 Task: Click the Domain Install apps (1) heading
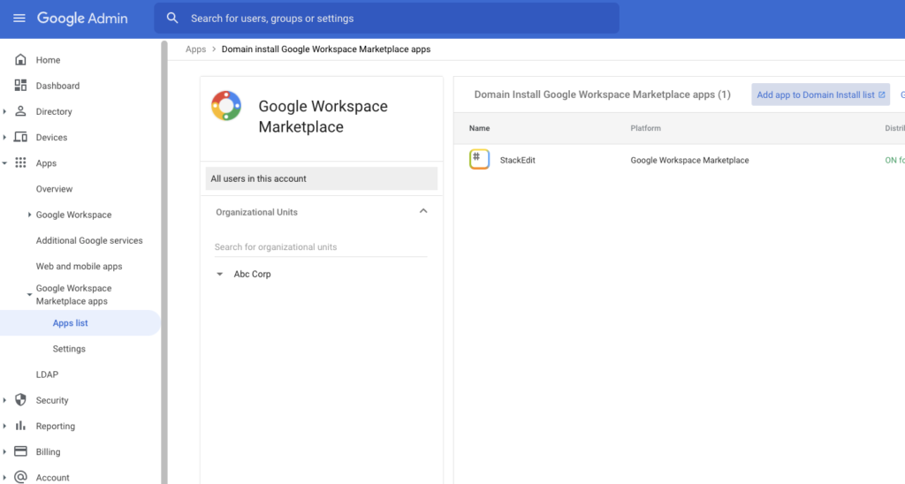[602, 95]
